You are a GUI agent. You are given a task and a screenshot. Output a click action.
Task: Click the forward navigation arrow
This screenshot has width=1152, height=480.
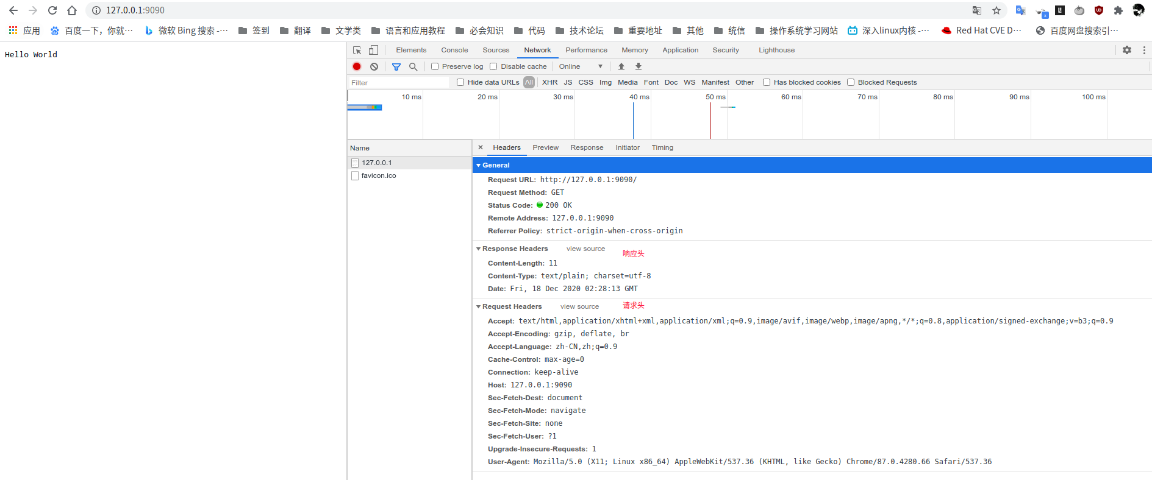[33, 10]
